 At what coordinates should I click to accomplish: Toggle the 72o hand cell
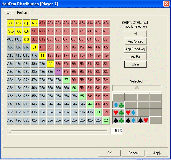coord(66,120)
